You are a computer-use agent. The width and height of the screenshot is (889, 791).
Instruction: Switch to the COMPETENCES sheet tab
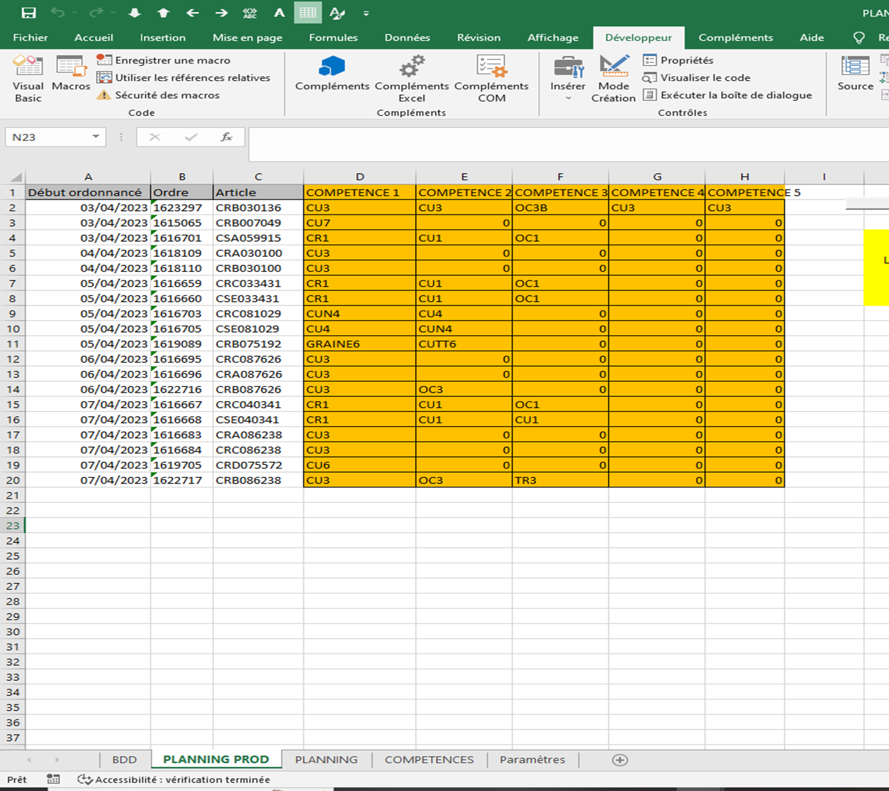tap(429, 760)
